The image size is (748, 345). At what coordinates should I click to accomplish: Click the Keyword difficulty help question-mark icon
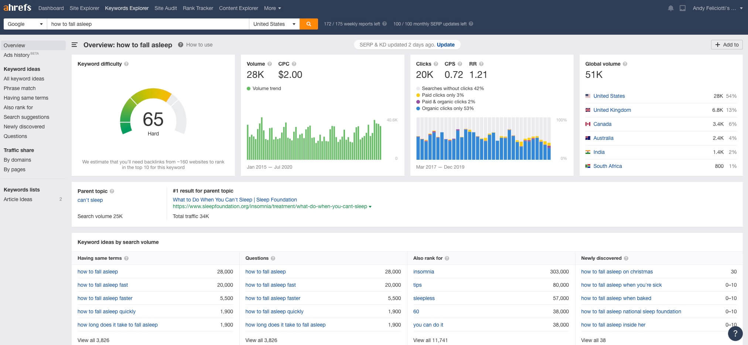click(x=127, y=63)
